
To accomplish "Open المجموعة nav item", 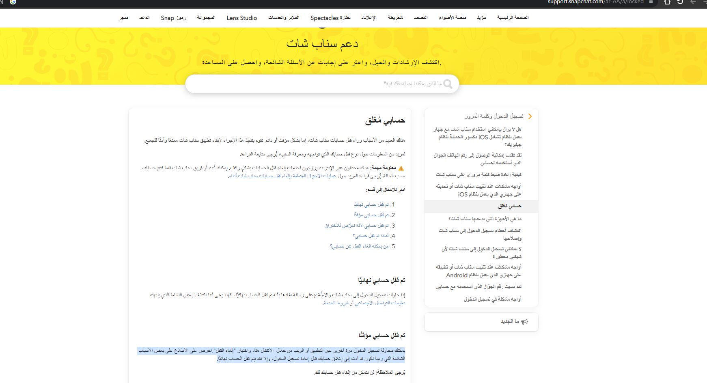I will tap(206, 18).
